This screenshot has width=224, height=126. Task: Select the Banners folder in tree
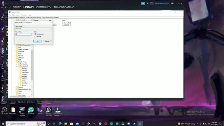tap(24, 68)
